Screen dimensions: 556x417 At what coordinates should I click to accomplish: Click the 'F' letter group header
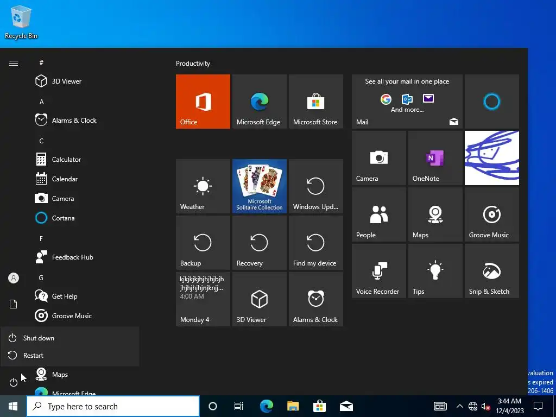pyautogui.click(x=41, y=239)
